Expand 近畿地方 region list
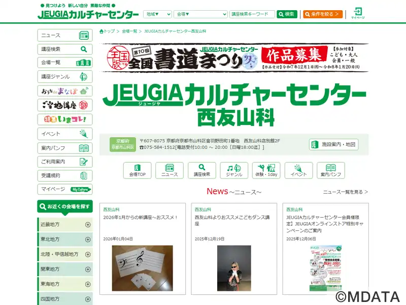This screenshot has height=305, width=406. tap(65, 225)
